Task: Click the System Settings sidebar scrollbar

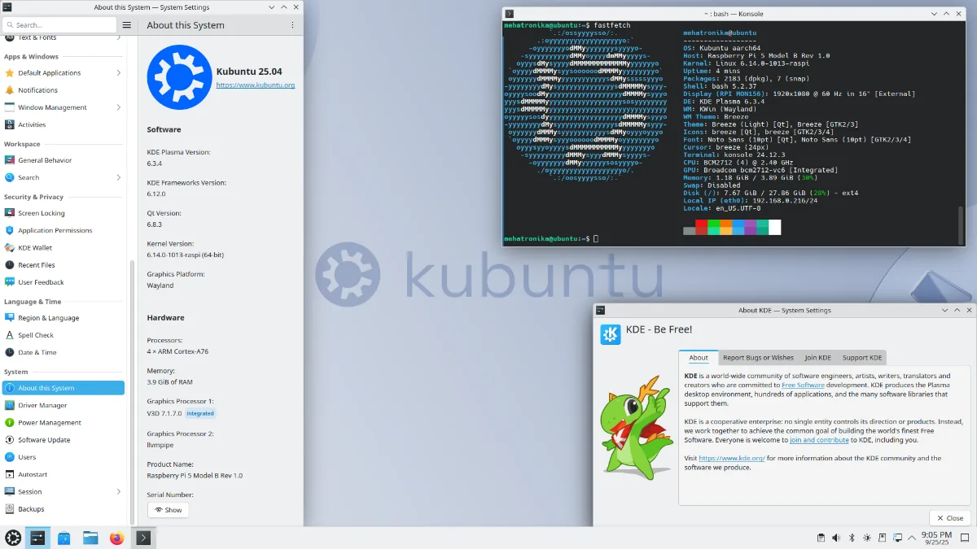Action: (x=131, y=390)
